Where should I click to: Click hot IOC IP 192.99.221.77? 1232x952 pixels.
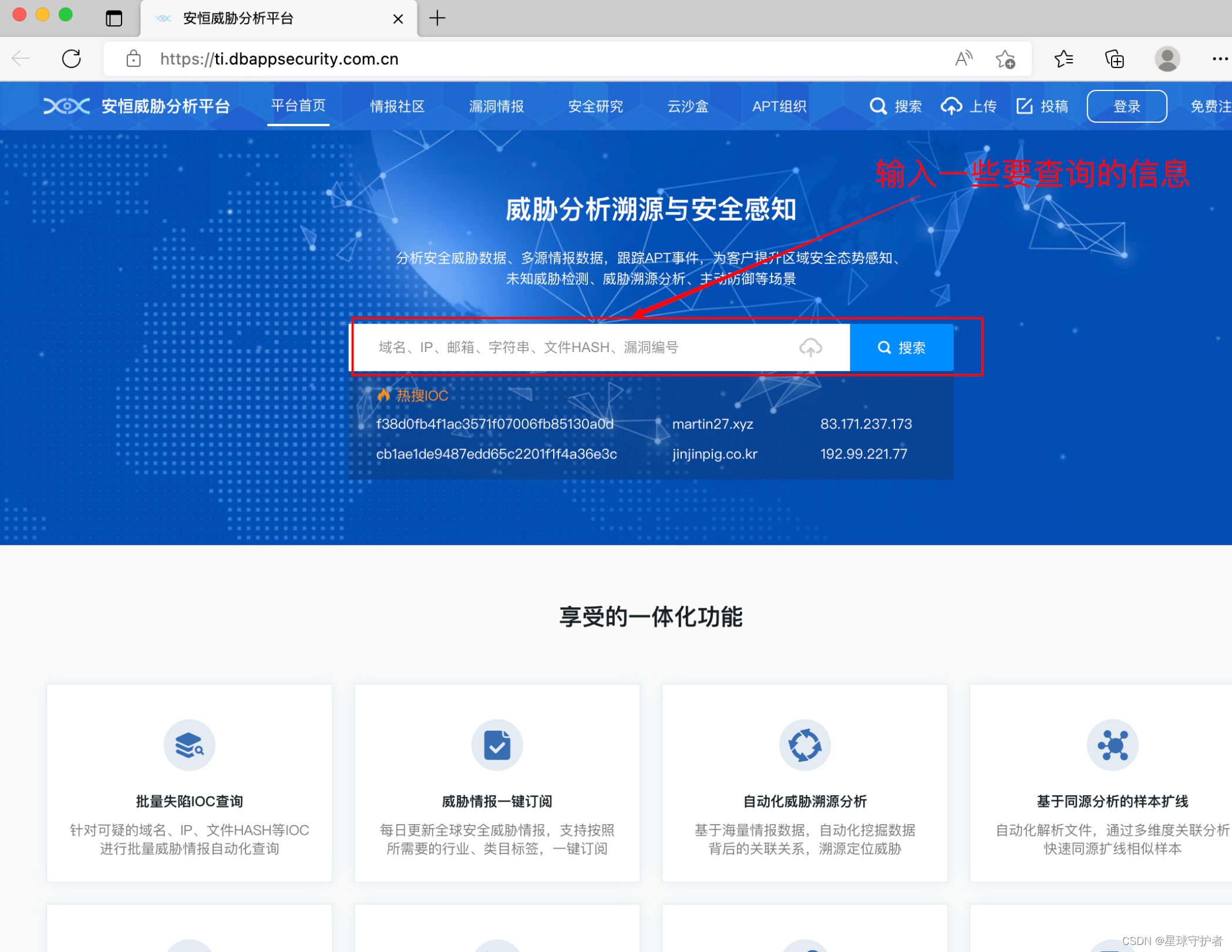click(863, 454)
